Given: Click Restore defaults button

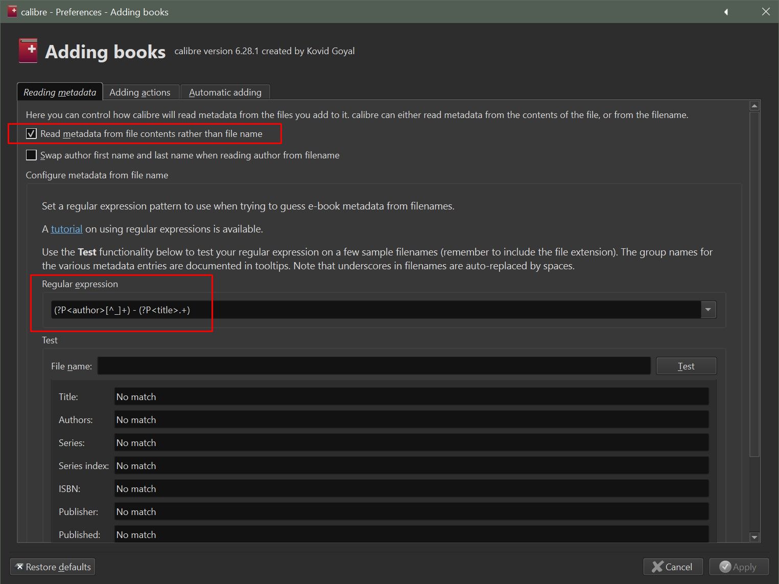Looking at the screenshot, I should pyautogui.click(x=53, y=567).
